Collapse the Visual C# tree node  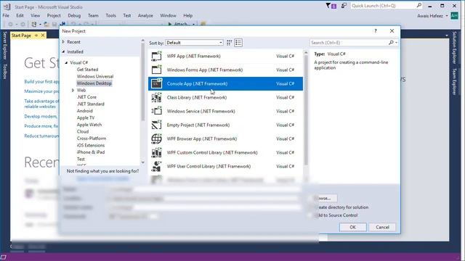pyautogui.click(x=66, y=63)
